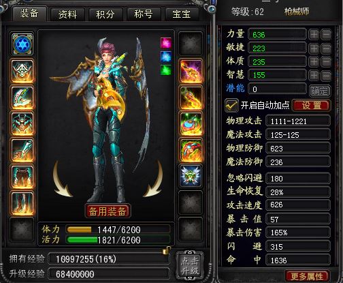Click the teal pants equipment icon
343x283 pixels.
pyautogui.click(x=22, y=177)
